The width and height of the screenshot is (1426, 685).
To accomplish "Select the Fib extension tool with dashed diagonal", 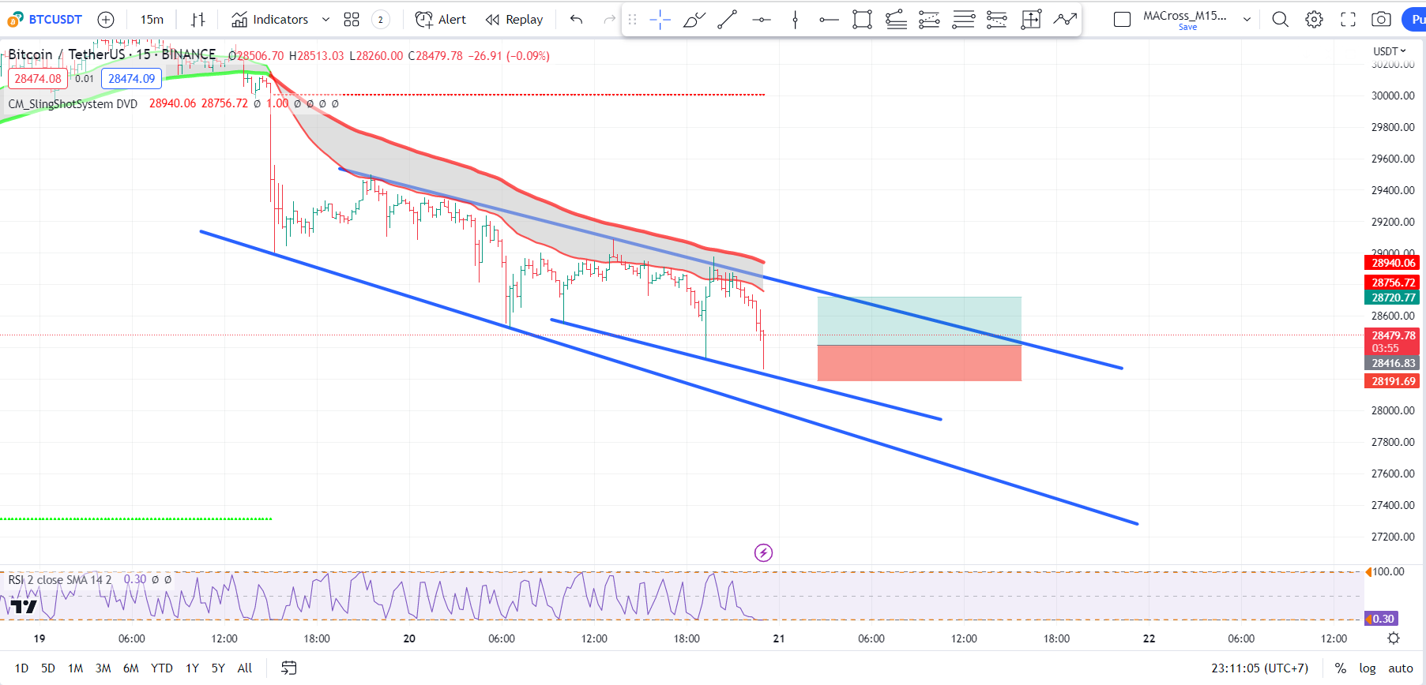I will 997,20.
